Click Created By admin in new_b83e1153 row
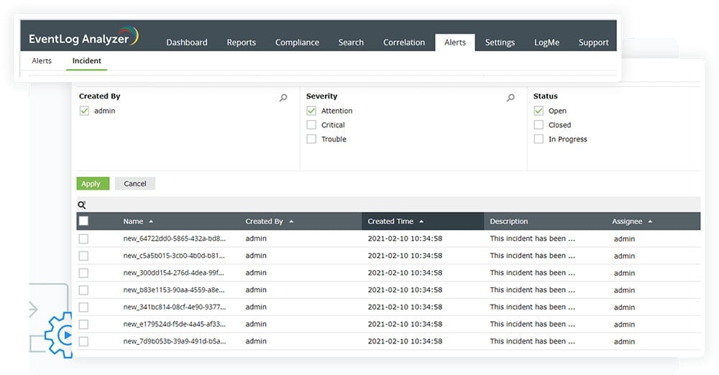 tap(256, 290)
